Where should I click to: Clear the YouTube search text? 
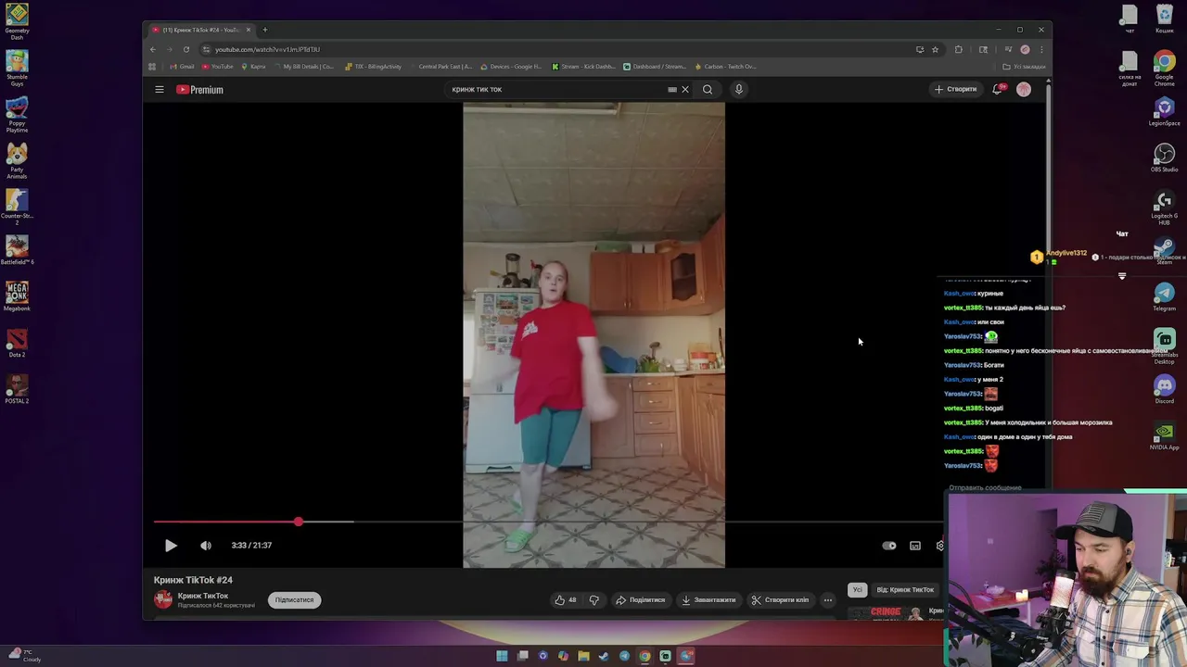pyautogui.click(x=685, y=90)
